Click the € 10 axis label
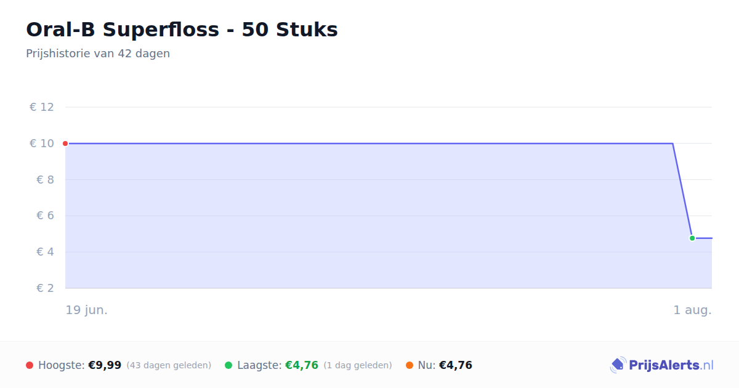 (x=42, y=143)
